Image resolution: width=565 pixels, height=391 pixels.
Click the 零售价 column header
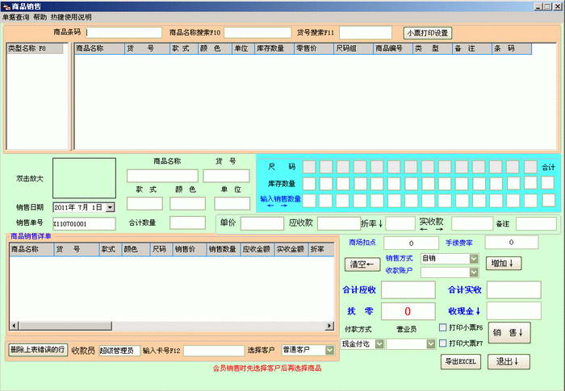(314, 48)
